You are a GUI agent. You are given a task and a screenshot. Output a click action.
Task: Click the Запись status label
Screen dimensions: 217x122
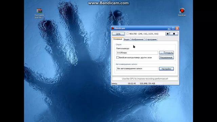[114, 84]
